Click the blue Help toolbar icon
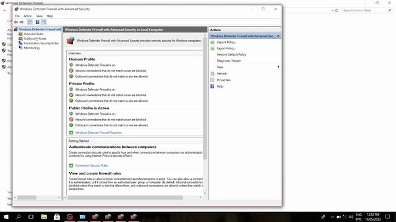Viewport: 396px width, 222px height. point(37,22)
